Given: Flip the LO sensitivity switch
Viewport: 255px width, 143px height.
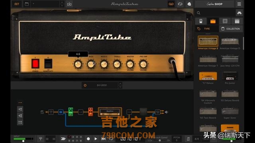Looking at the screenshot, I should [48, 64].
